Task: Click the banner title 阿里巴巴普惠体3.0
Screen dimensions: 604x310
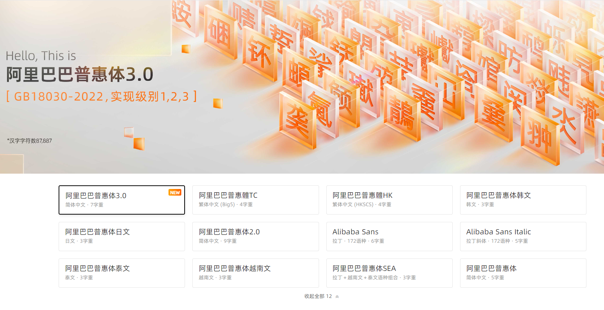Action: pos(79,75)
